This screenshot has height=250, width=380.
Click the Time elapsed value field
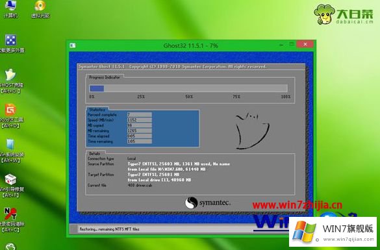[x=140, y=136]
